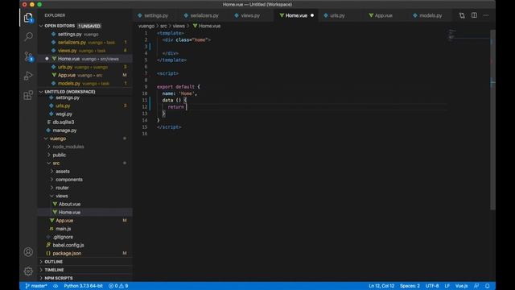Image resolution: width=515 pixels, height=290 pixels.
Task: Click the src breadcrumb segment
Action: (x=163, y=26)
